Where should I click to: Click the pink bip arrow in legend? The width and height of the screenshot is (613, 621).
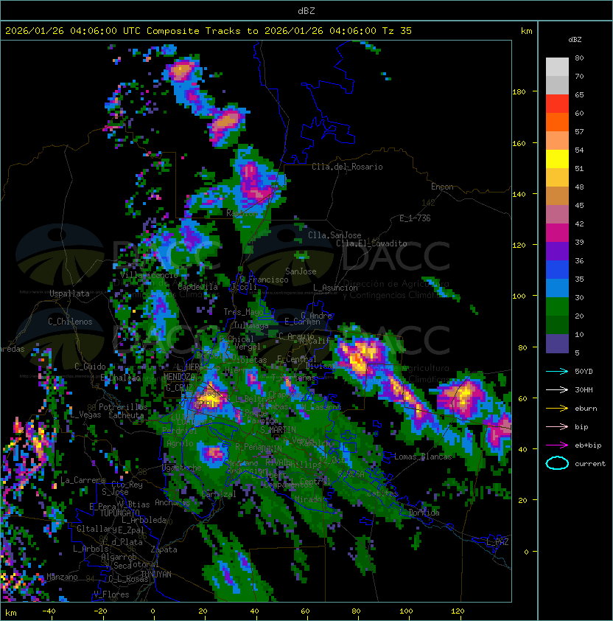(557, 427)
